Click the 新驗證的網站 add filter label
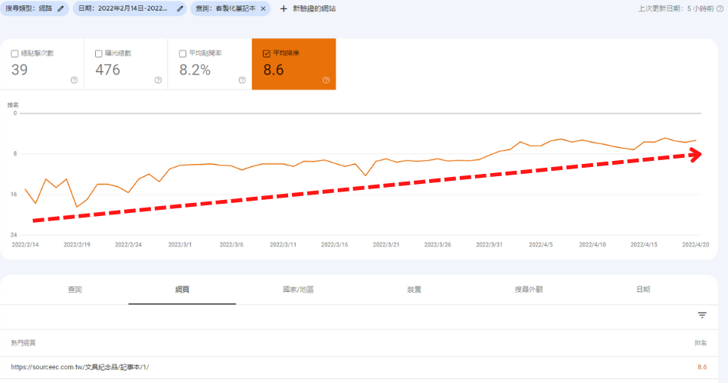This screenshot has height=383, width=728. pyautogui.click(x=314, y=9)
